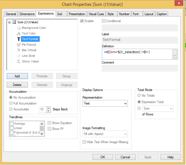The image size is (186, 165).
Task: Click the Text Color letter icon
Action: click(x=19, y=33)
